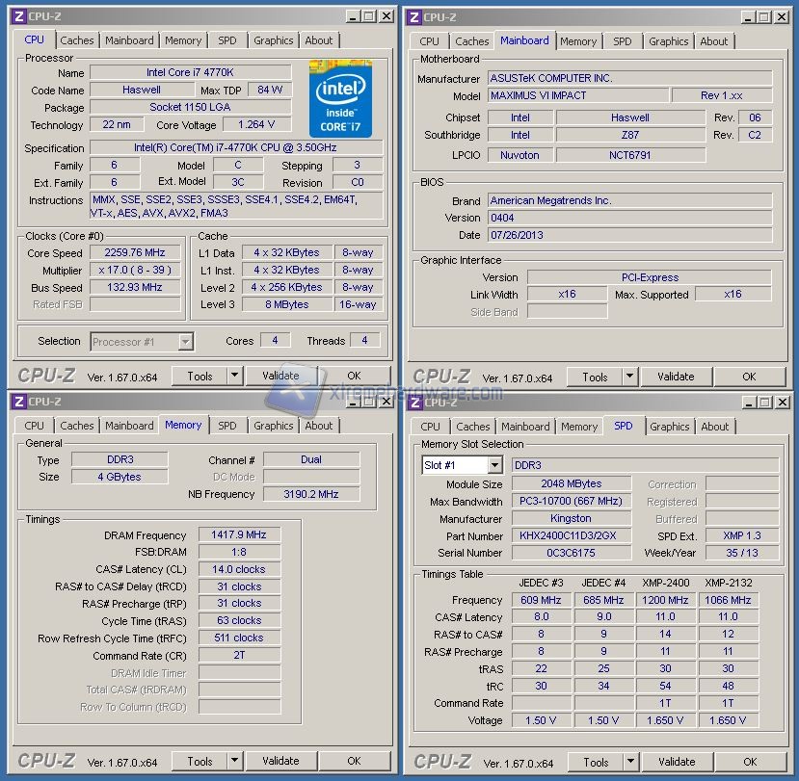
Task: Click the CPU-Z title icon of the Mainboard window
Action: pyautogui.click(x=413, y=16)
